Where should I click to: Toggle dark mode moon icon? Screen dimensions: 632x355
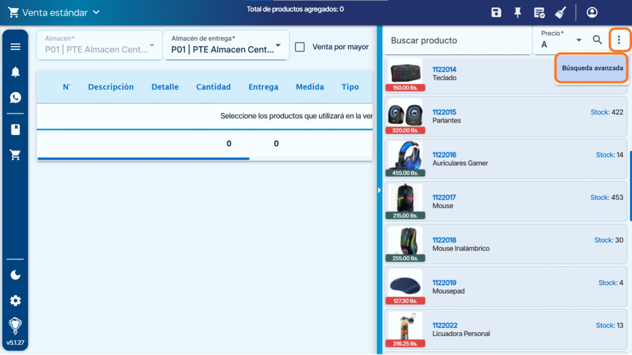(16, 275)
